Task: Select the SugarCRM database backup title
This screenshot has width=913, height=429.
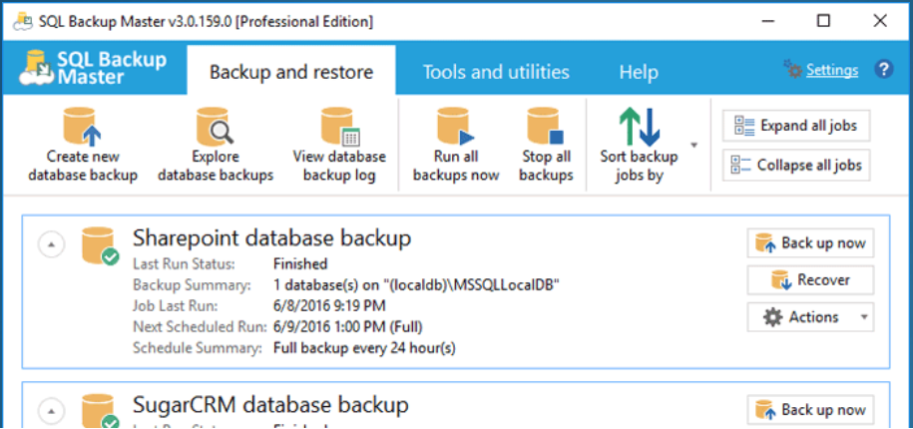Action: [270, 404]
